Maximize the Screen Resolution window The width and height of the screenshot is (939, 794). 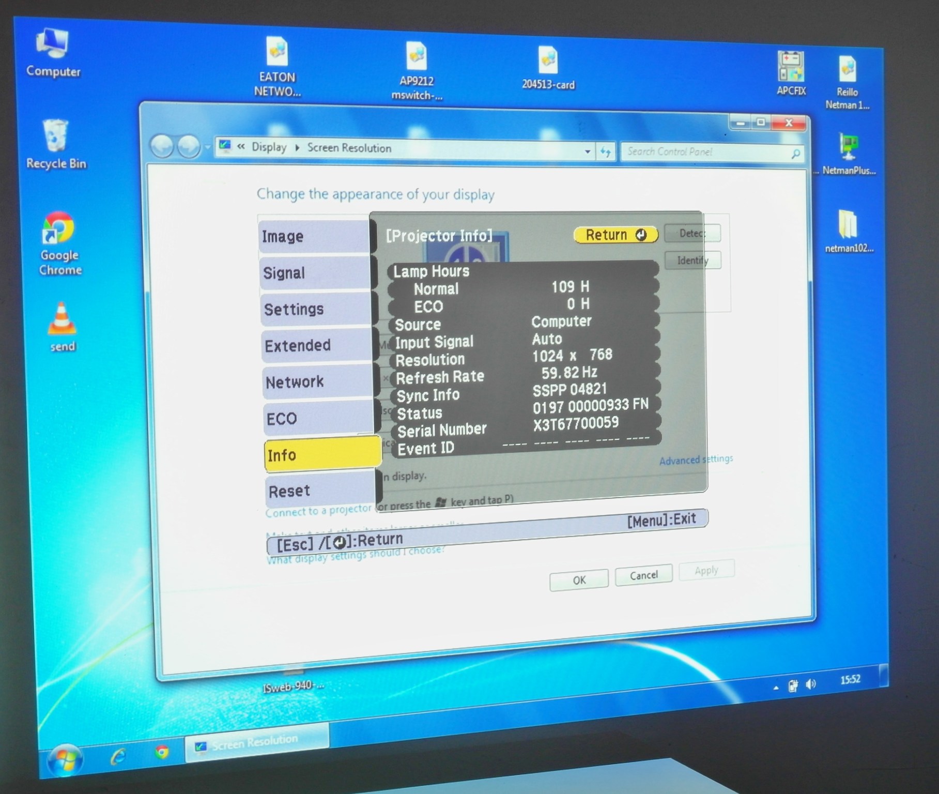pos(761,123)
